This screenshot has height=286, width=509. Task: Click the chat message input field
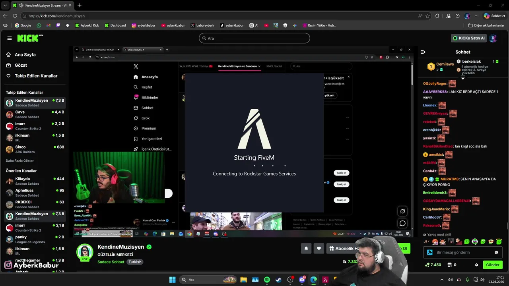pos(463,252)
